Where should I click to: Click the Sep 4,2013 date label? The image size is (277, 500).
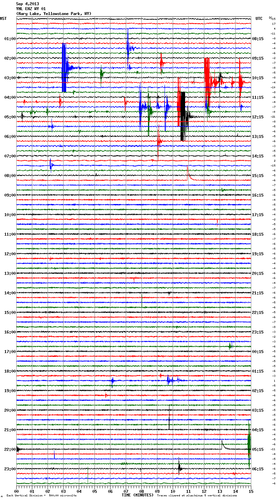coord(27,4)
